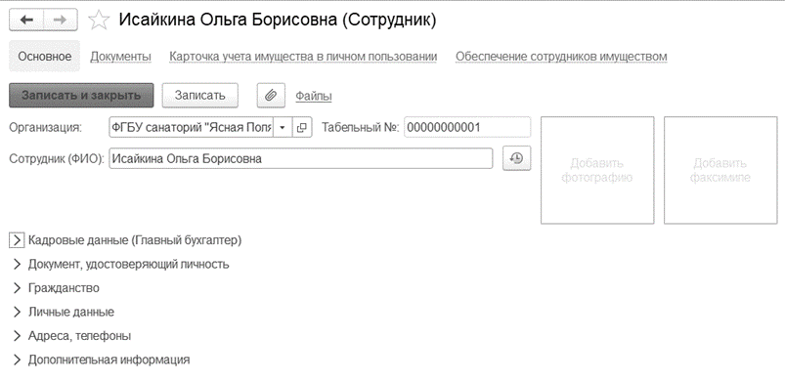Screen dimensions: 785x381
Task: Click the paperclip attach files icon
Action: 271,95
